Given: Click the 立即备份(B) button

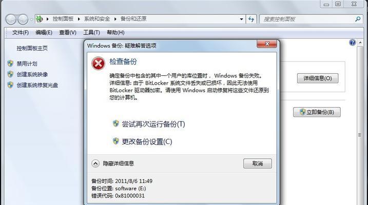Looking at the screenshot, I should coord(317,112).
